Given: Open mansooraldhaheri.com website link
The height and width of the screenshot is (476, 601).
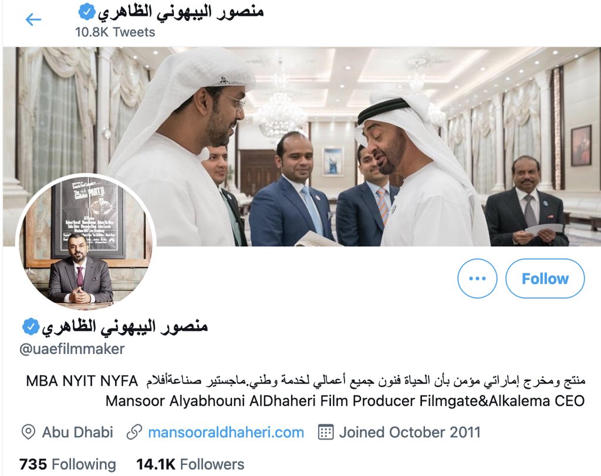Looking at the screenshot, I should click(226, 433).
